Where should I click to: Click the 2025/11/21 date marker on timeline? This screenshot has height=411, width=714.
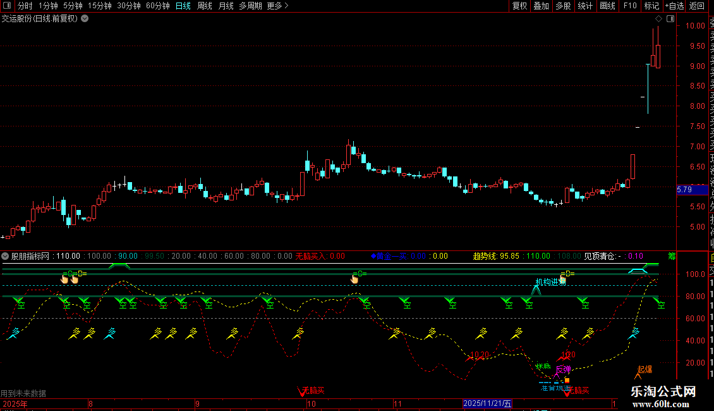487,403
